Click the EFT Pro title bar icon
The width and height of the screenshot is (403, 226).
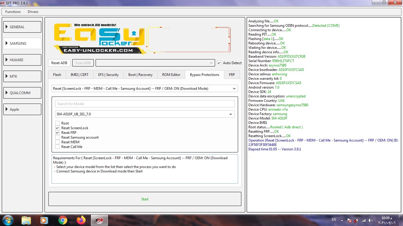(2, 3)
